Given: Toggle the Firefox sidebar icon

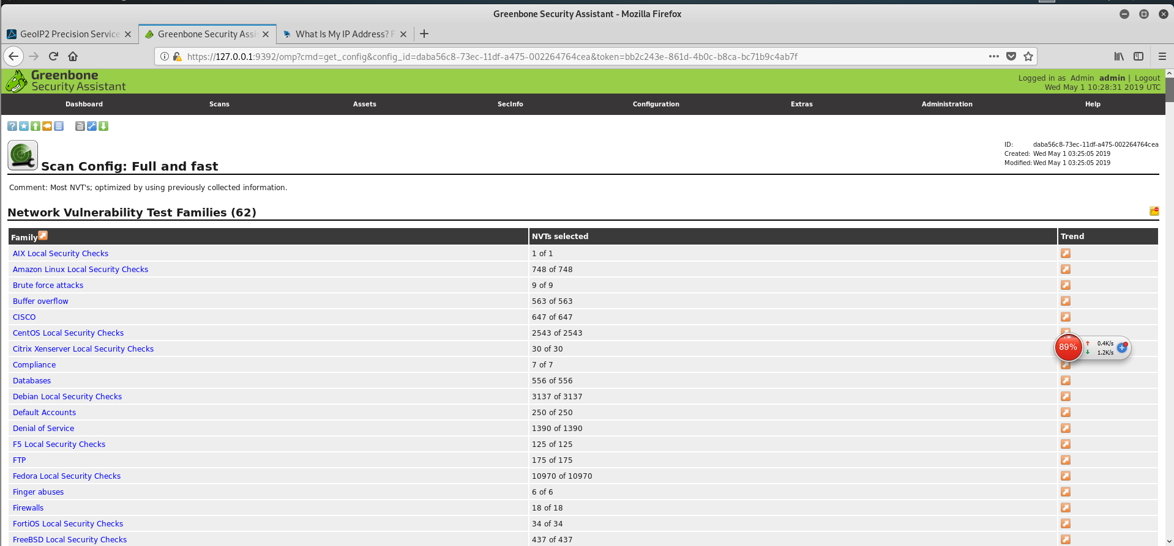Looking at the screenshot, I should (1138, 56).
